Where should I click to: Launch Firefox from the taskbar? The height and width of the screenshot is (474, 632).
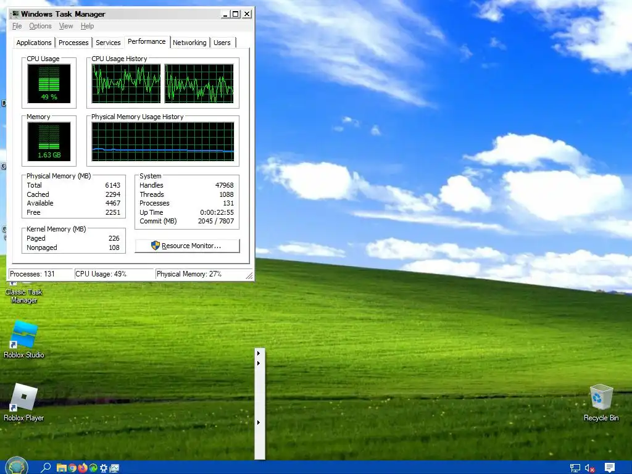(83, 468)
